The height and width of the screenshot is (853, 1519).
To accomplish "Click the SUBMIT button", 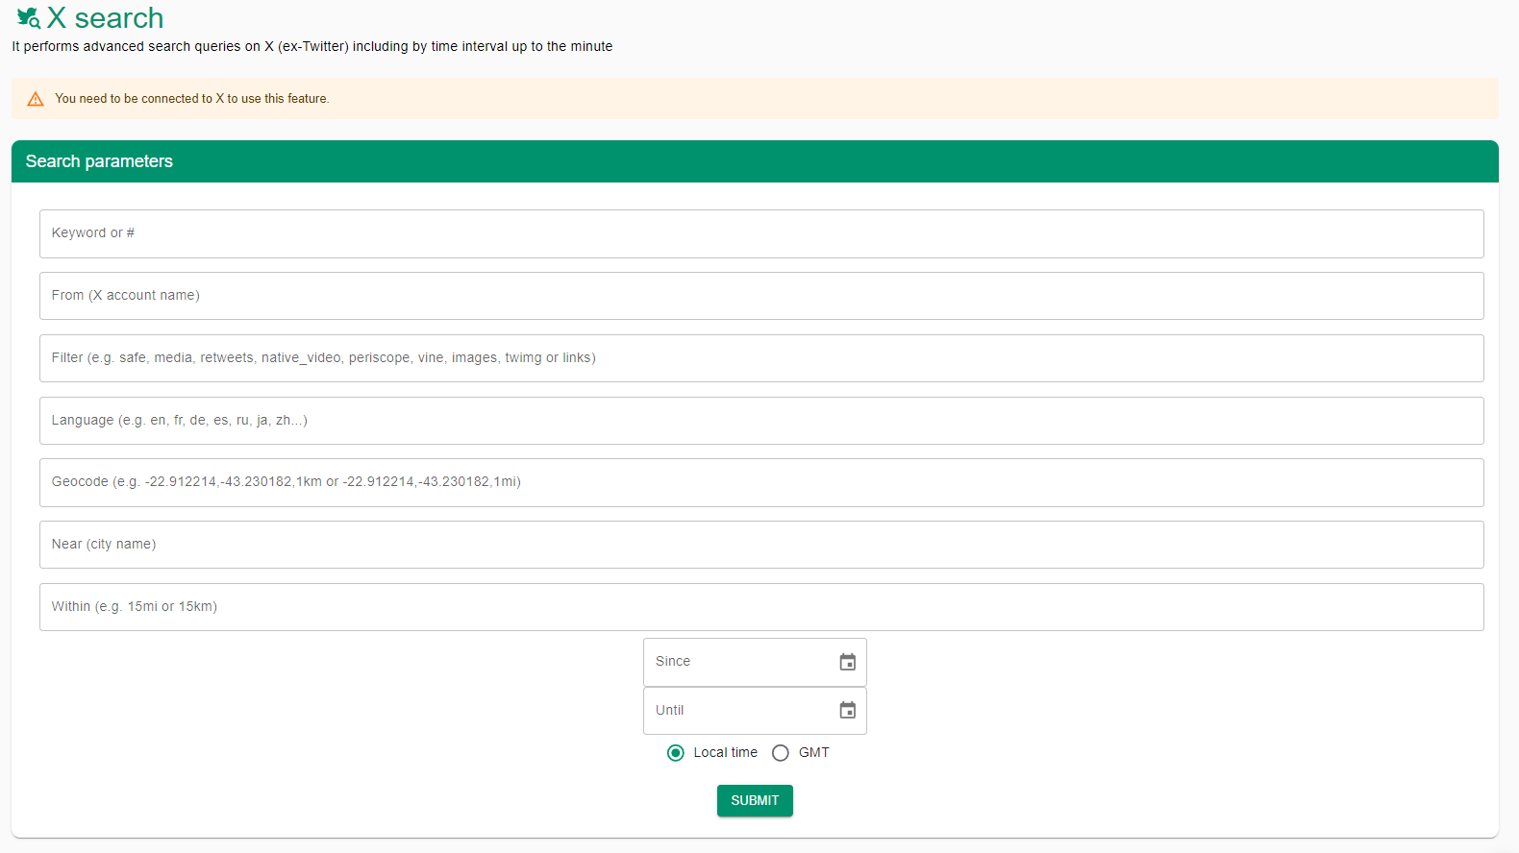I will [x=755, y=800].
